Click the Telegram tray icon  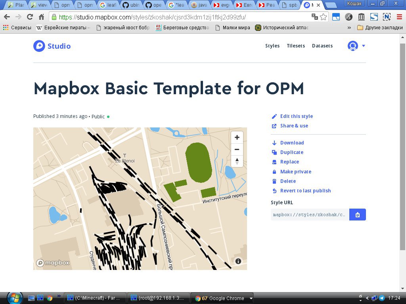point(382,298)
